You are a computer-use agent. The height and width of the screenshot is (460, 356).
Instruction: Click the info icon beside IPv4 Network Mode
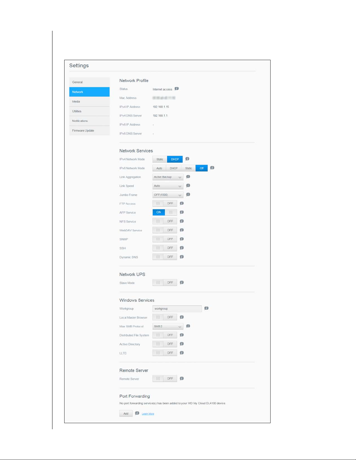187,159
